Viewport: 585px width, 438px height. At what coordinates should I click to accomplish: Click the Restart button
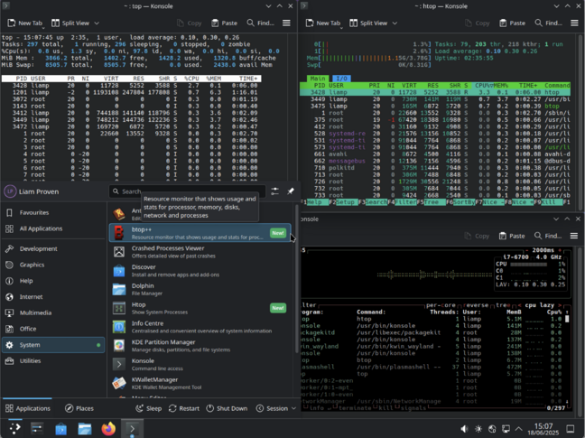184,408
